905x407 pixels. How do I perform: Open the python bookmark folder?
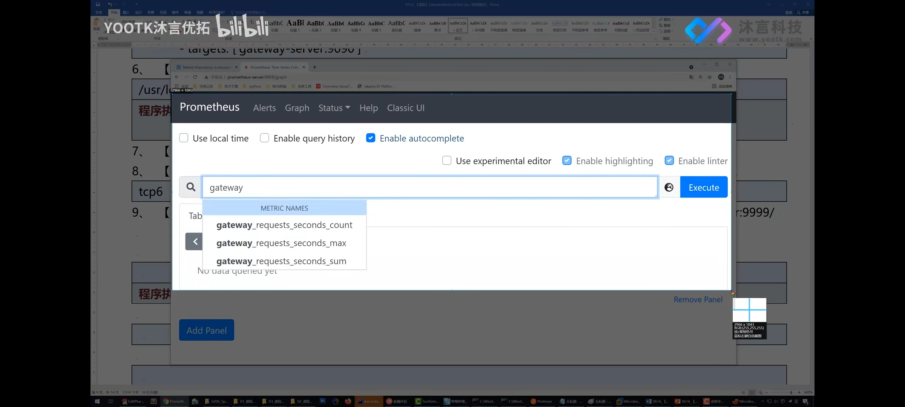pos(252,86)
